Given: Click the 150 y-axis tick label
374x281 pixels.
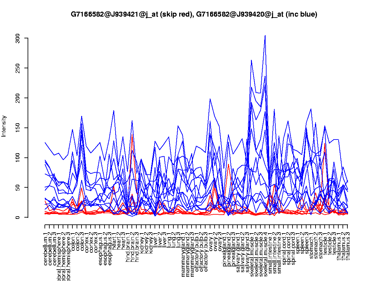Looking at the screenshot, I should [18, 128].
